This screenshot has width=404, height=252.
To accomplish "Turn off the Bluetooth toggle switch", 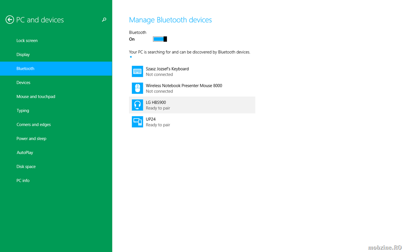I will 160,39.
